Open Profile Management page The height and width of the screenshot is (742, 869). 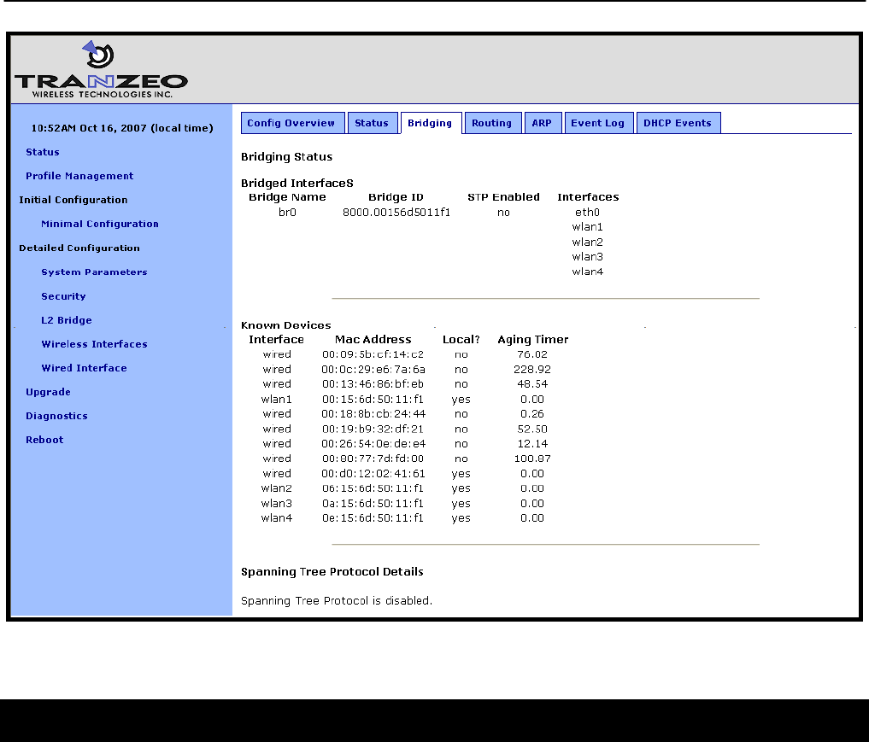(x=79, y=176)
